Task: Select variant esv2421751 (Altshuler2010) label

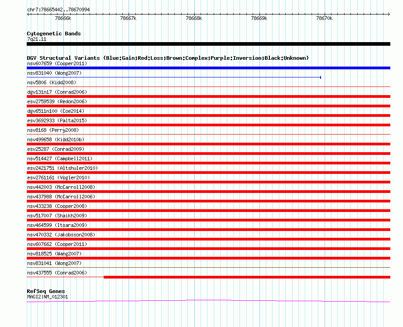Action: (62, 168)
